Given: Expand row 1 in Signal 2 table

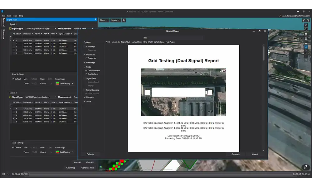Looking at the screenshot, I should click(x=11, y=109).
